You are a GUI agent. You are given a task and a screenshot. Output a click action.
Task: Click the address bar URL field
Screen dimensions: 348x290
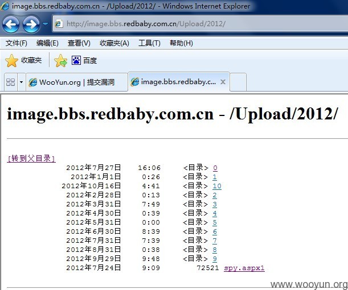tap(200, 24)
